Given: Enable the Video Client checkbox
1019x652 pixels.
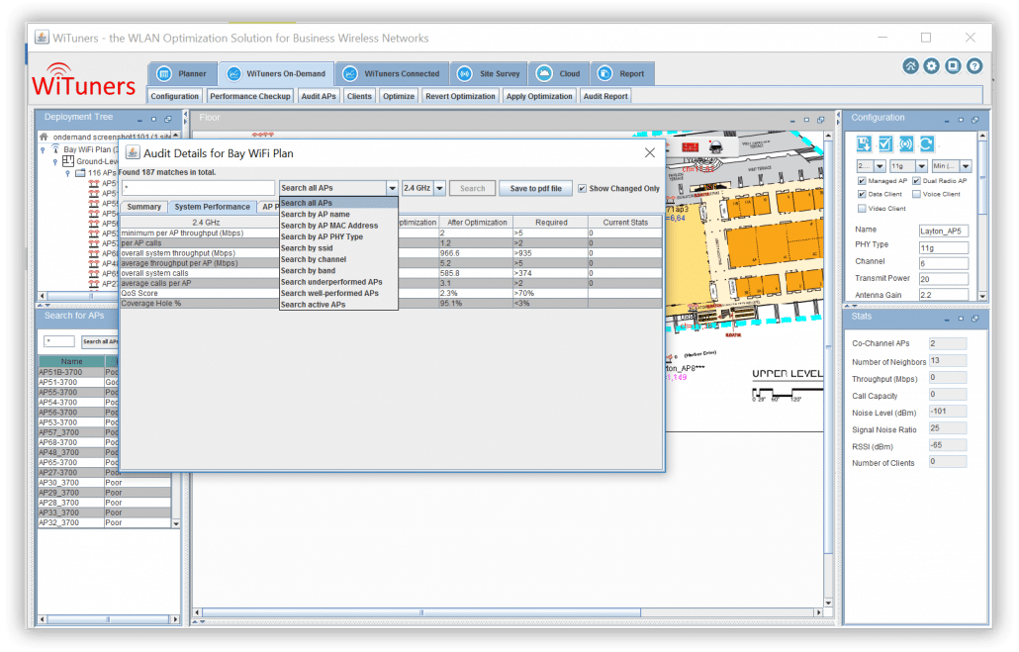Looking at the screenshot, I should 862,209.
